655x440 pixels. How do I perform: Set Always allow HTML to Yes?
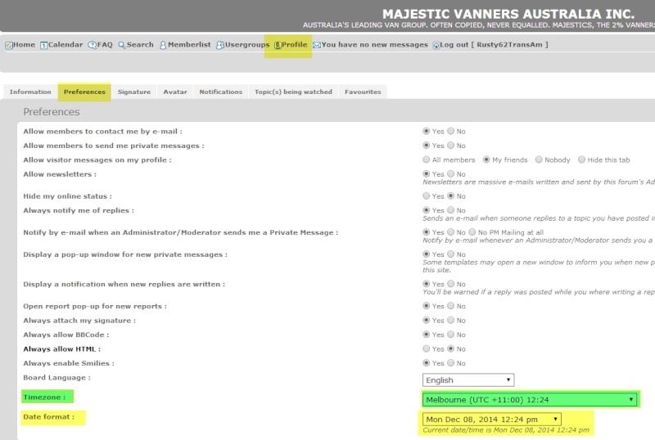pyautogui.click(x=426, y=348)
